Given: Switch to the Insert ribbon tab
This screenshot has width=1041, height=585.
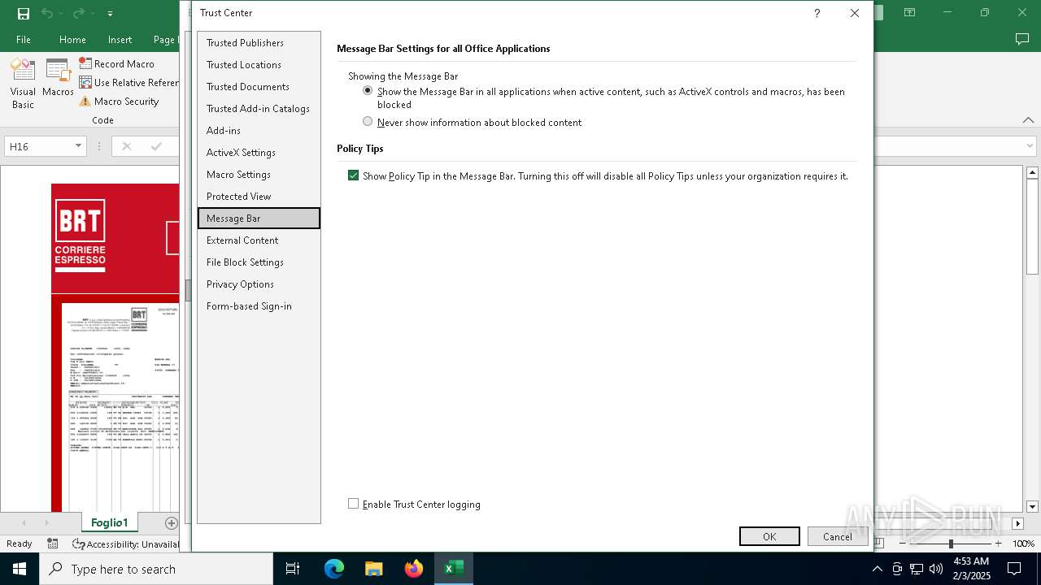Looking at the screenshot, I should [120, 39].
